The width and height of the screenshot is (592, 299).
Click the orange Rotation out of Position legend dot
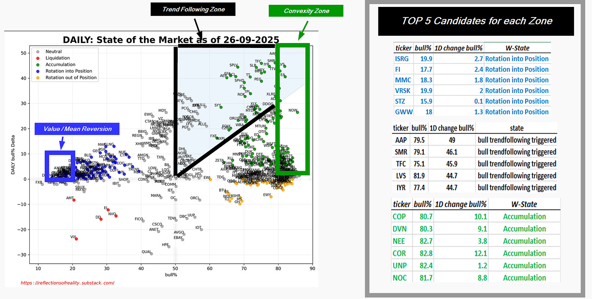[37, 78]
